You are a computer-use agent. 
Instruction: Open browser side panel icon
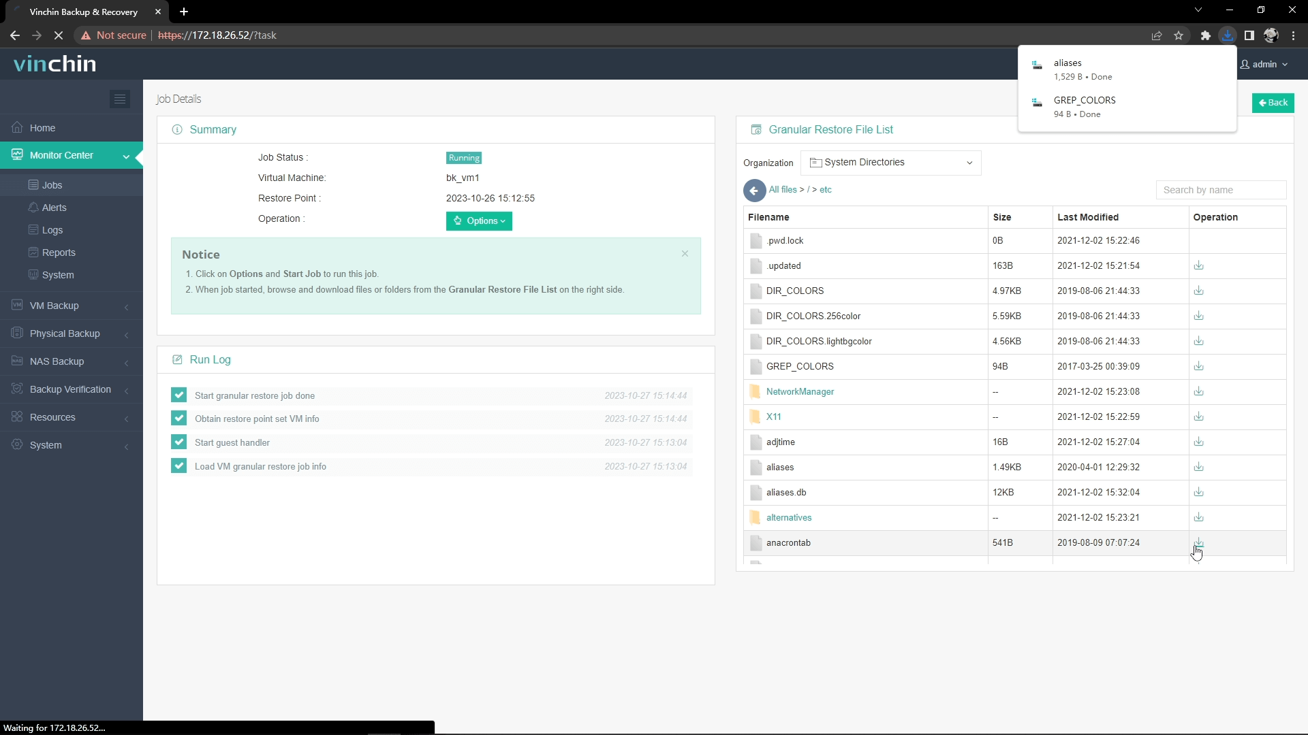click(x=1249, y=35)
